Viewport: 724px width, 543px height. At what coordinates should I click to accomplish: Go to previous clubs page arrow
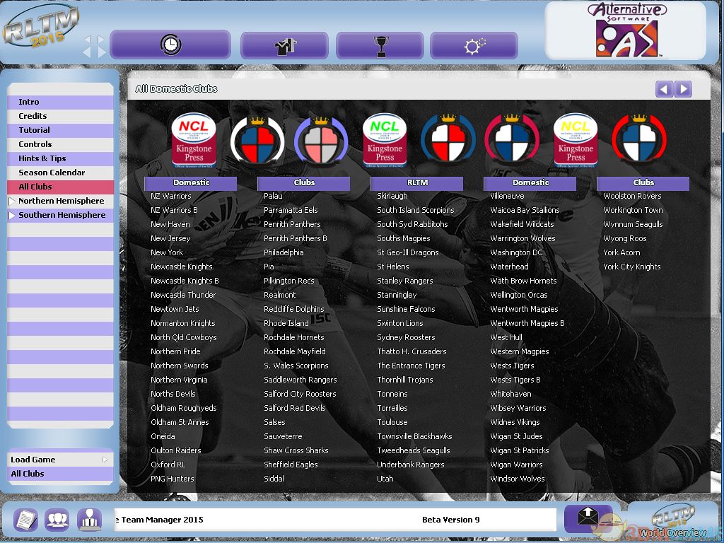coord(664,88)
